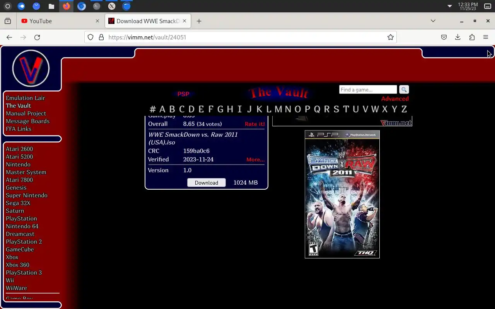Browse games starting with letter S
Screen dimensions: 495x309
coord(336,109)
